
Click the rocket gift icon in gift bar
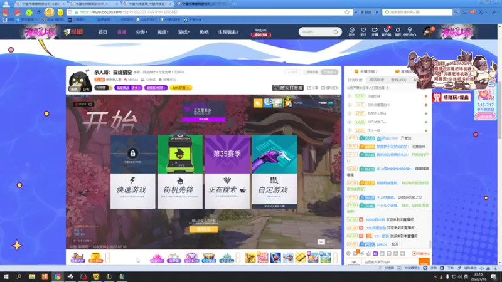point(275,258)
